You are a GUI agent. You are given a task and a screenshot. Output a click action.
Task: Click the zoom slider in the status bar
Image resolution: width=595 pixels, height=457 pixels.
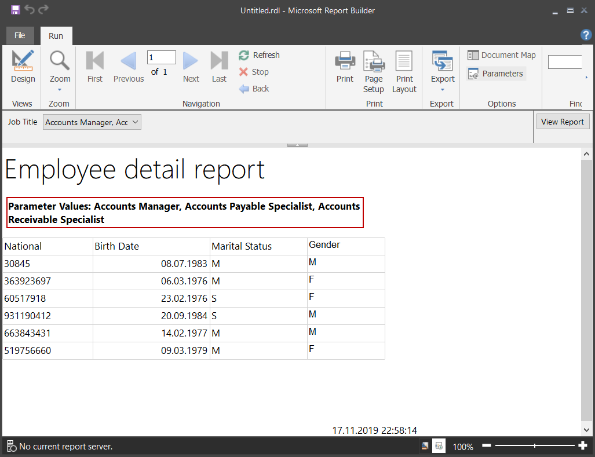(534, 446)
